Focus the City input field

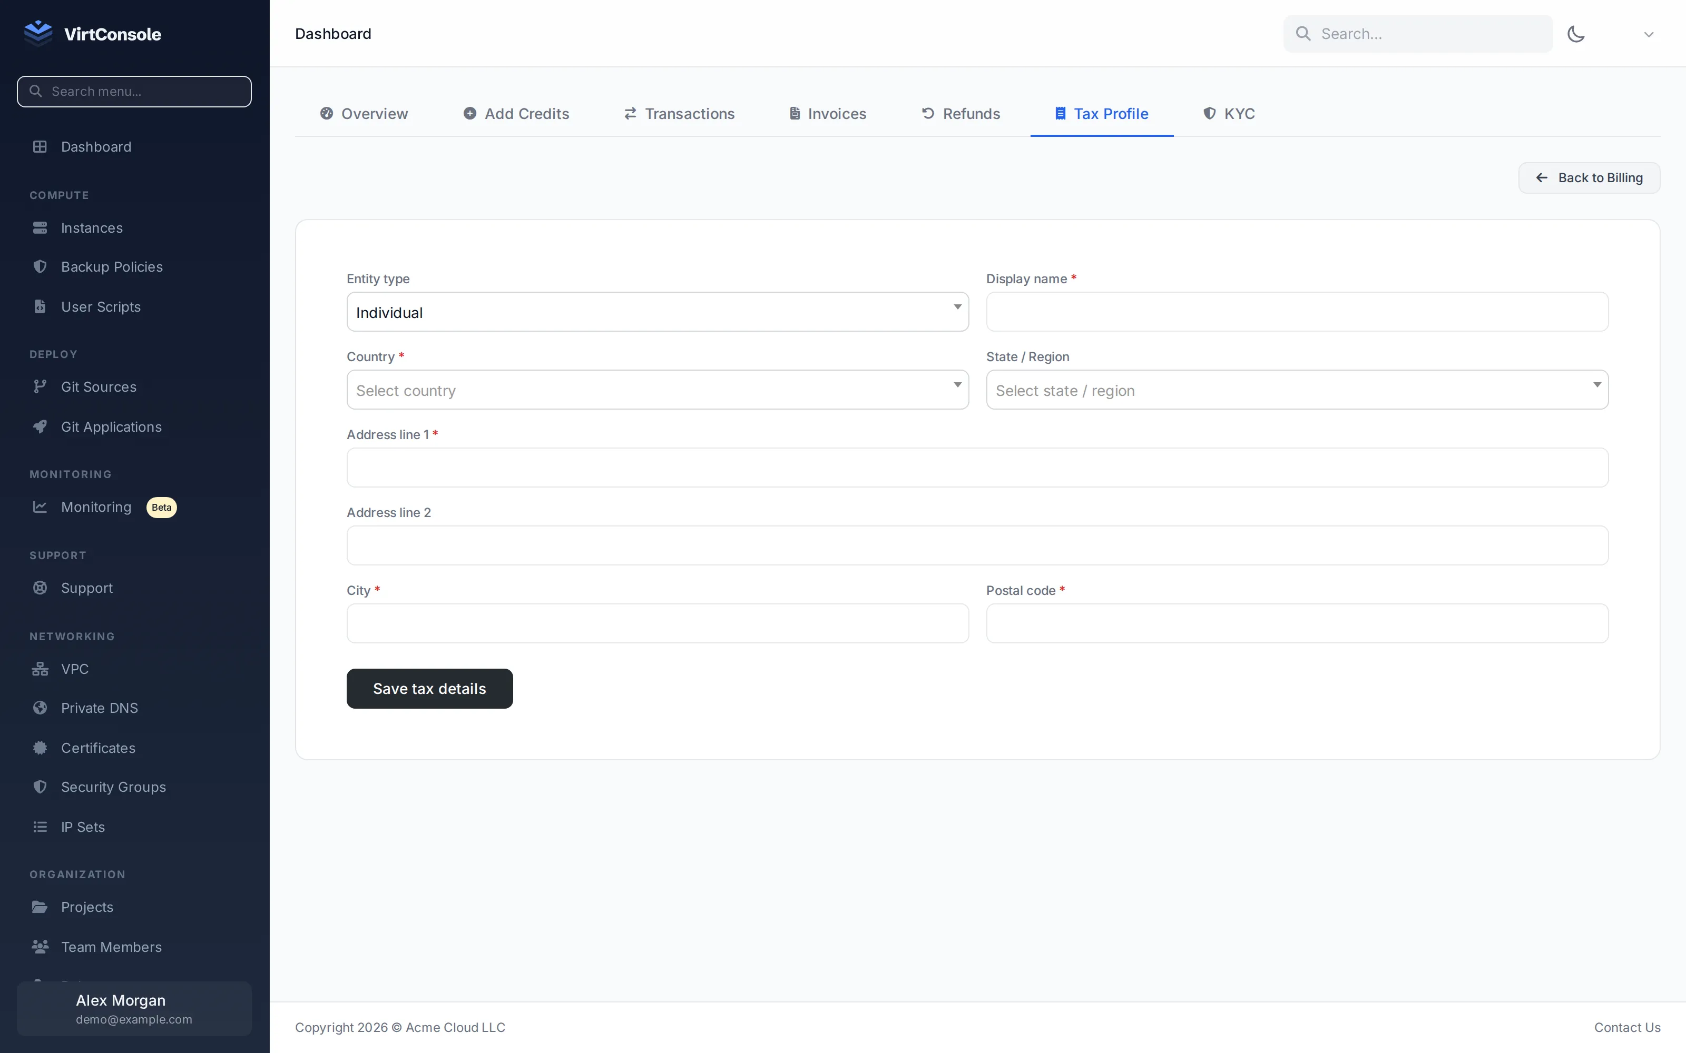[657, 623]
